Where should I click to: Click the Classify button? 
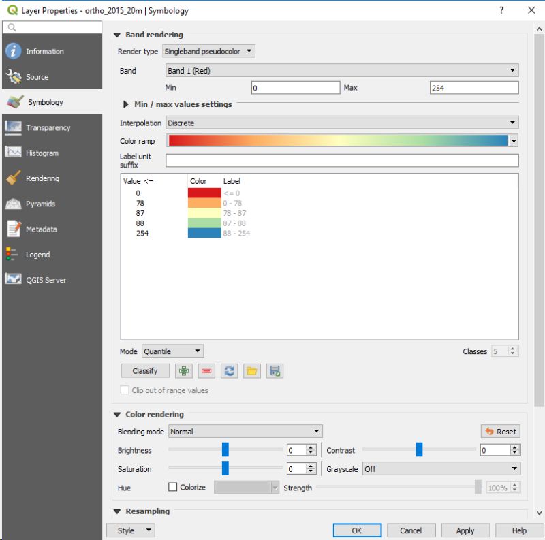click(x=144, y=370)
